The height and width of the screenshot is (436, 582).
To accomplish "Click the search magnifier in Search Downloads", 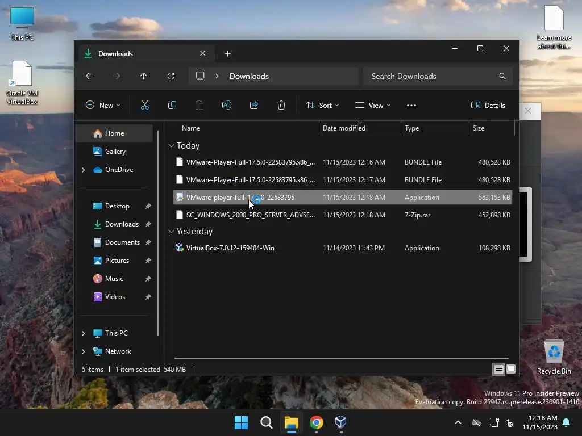I will 502,76.
